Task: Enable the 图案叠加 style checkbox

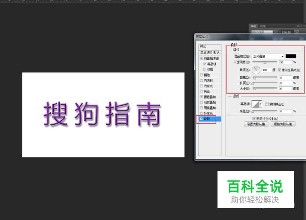Action: click(201, 108)
